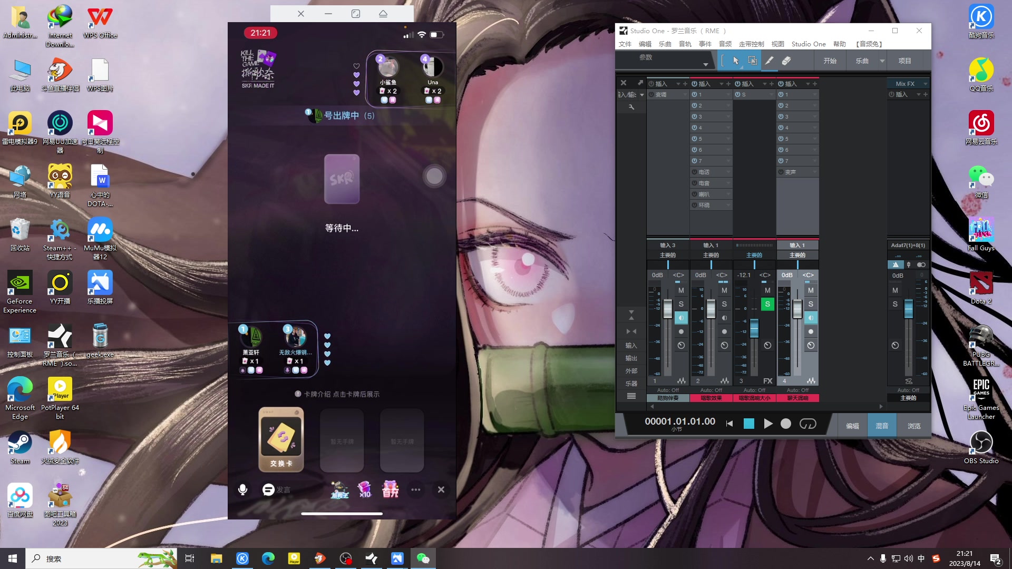Select the arrow tool in Studio One toolbar
1012x569 pixels.
pos(736,61)
